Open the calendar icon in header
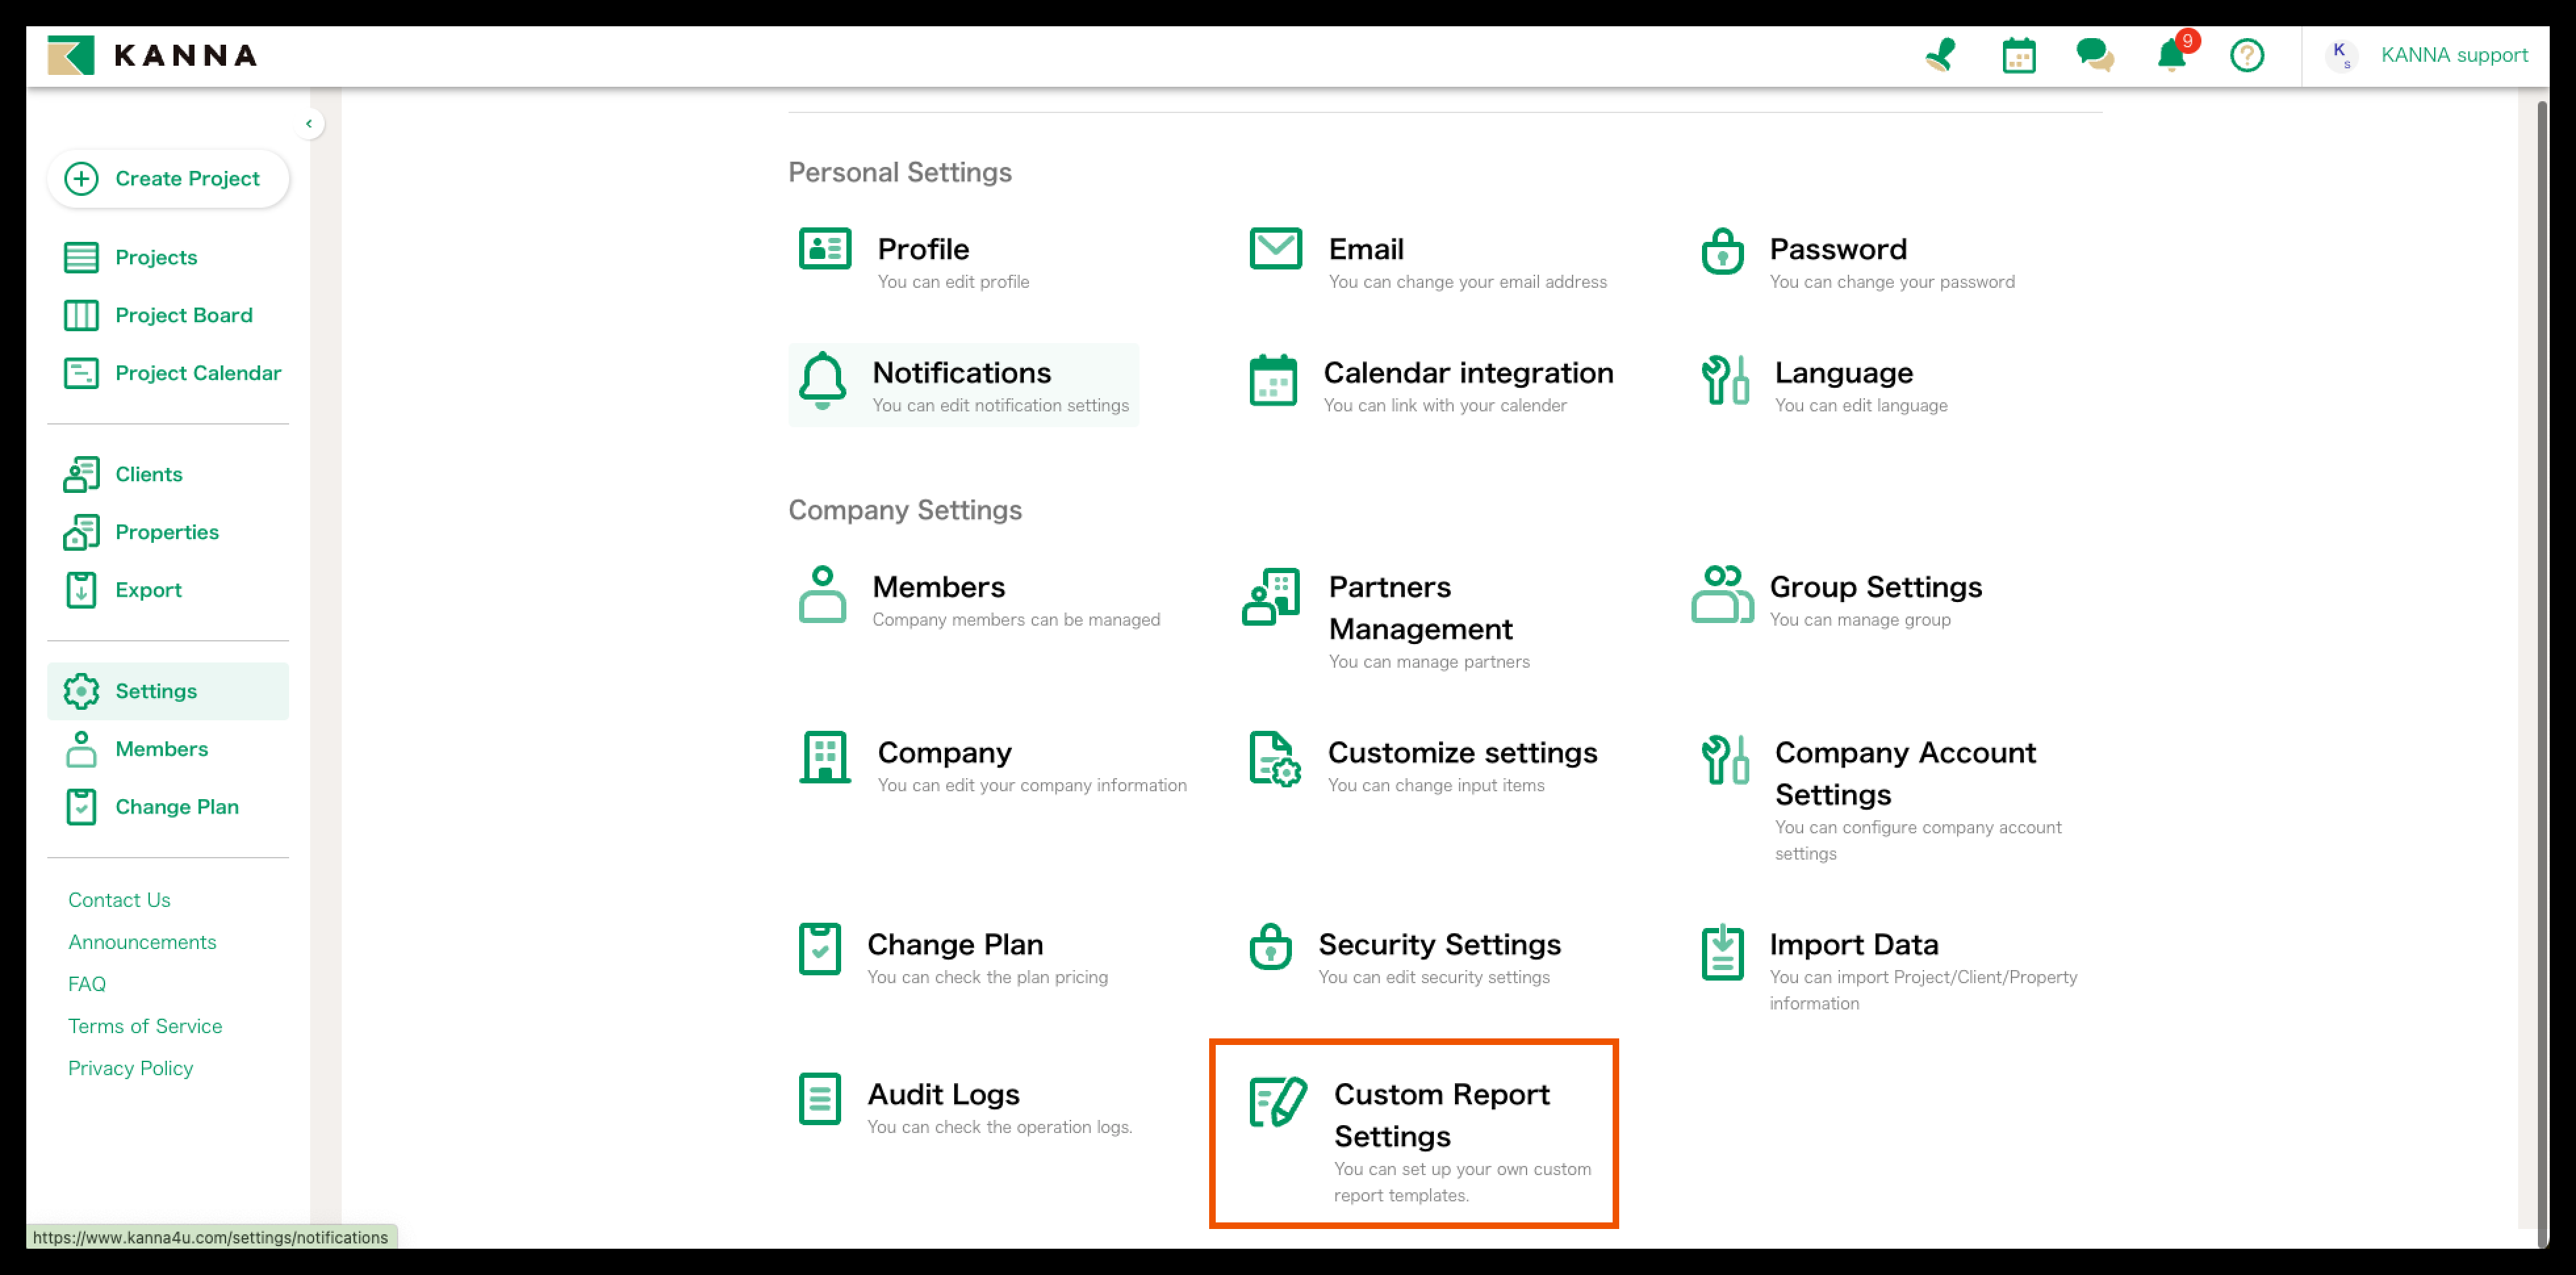Screen dimensions: 2576x1275 [2018, 55]
